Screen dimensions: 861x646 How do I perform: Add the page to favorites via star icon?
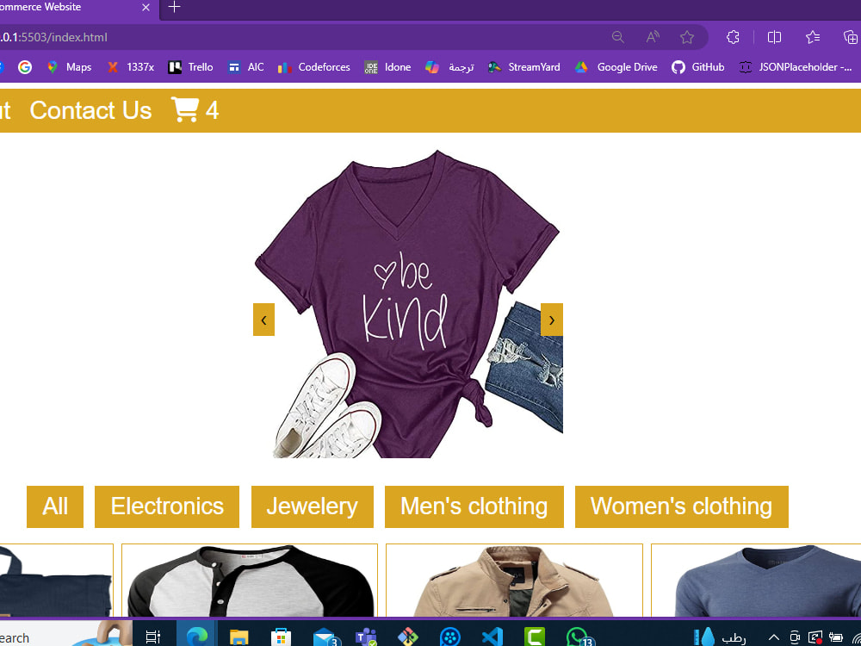point(687,37)
